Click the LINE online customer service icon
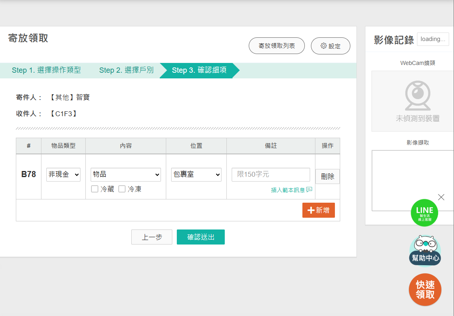Screen dimensions: 454x316 pos(424,212)
